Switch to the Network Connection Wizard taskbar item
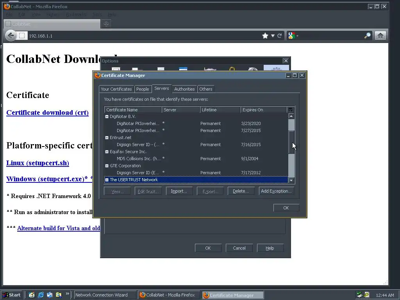Viewport: 400px width, 300px height. point(105,295)
